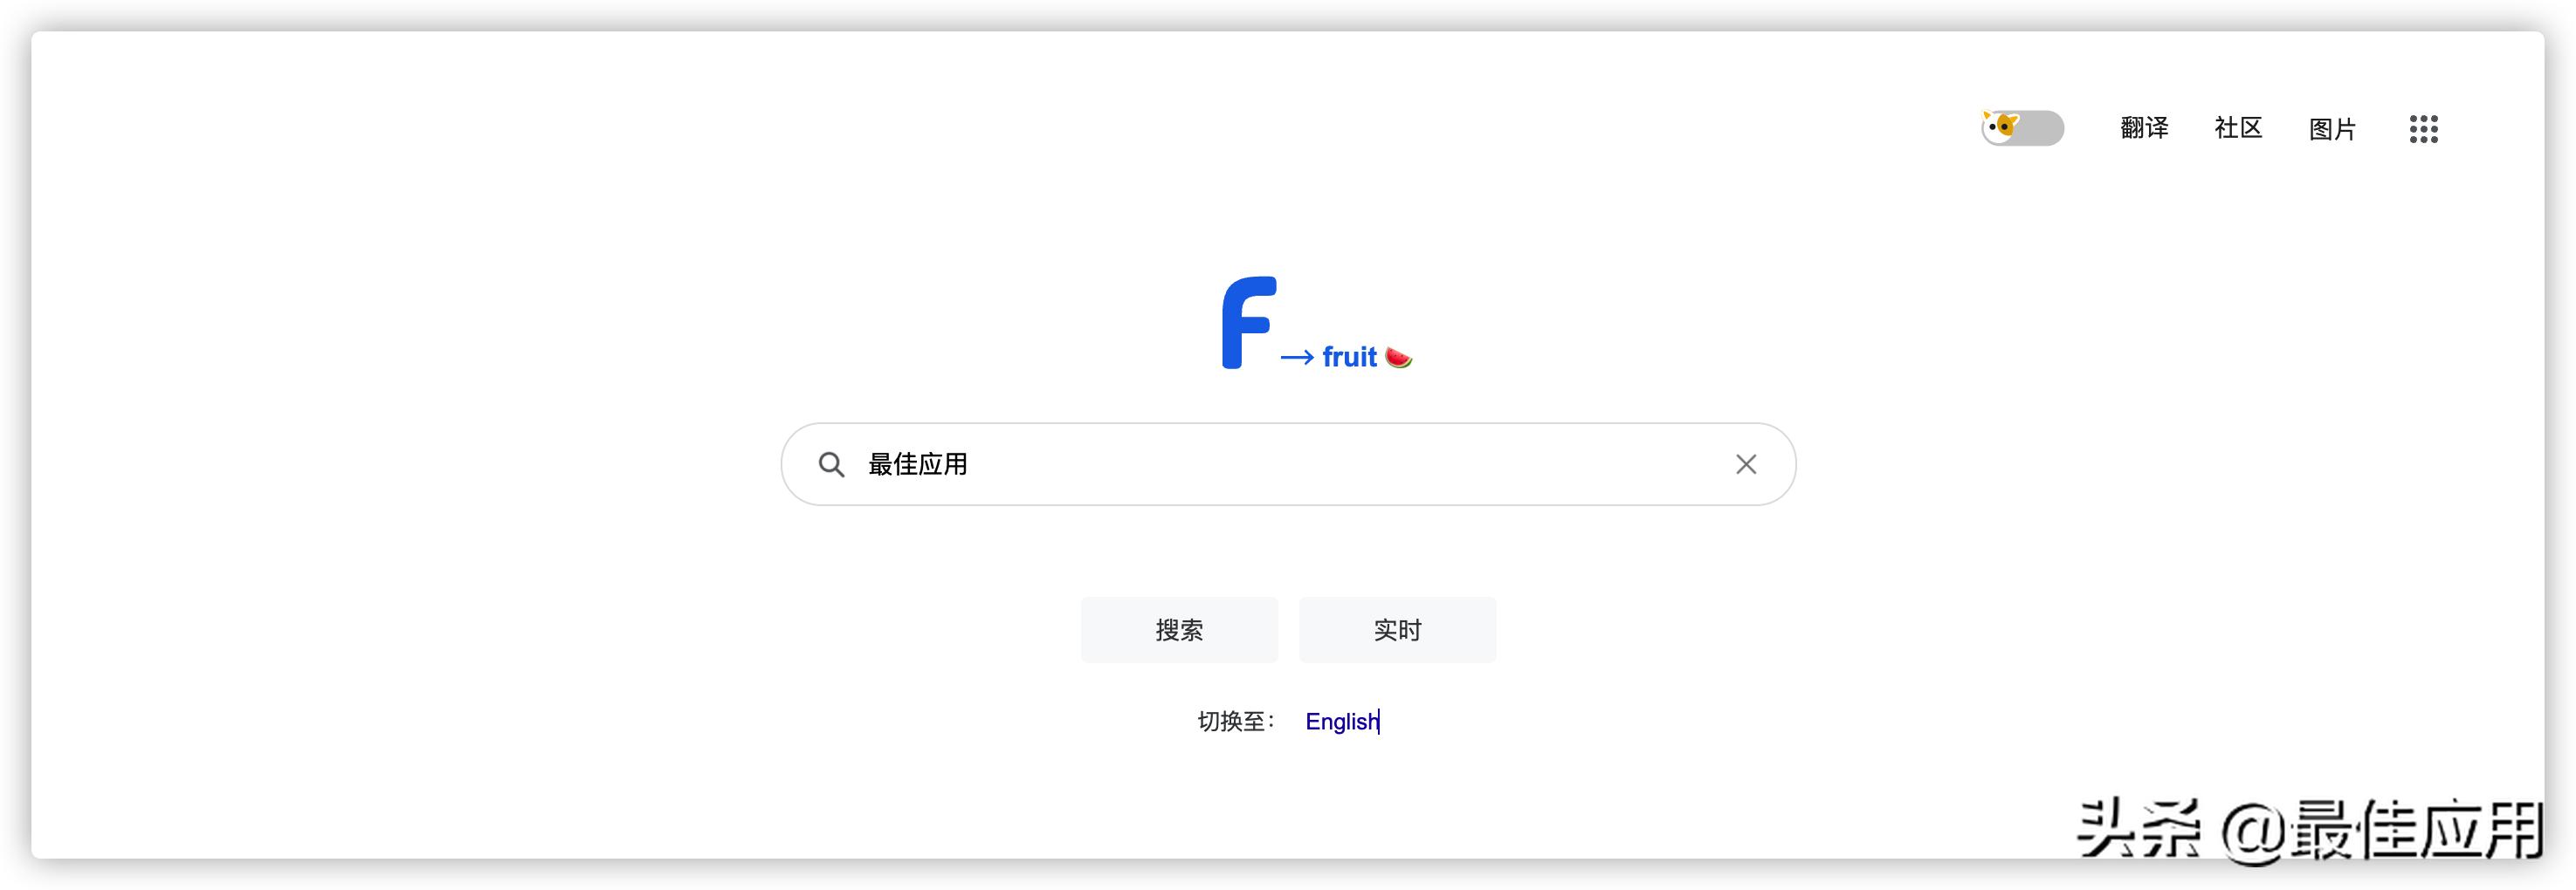Toggle the pet-themed mode switch
The image size is (2576, 890).
click(2022, 128)
